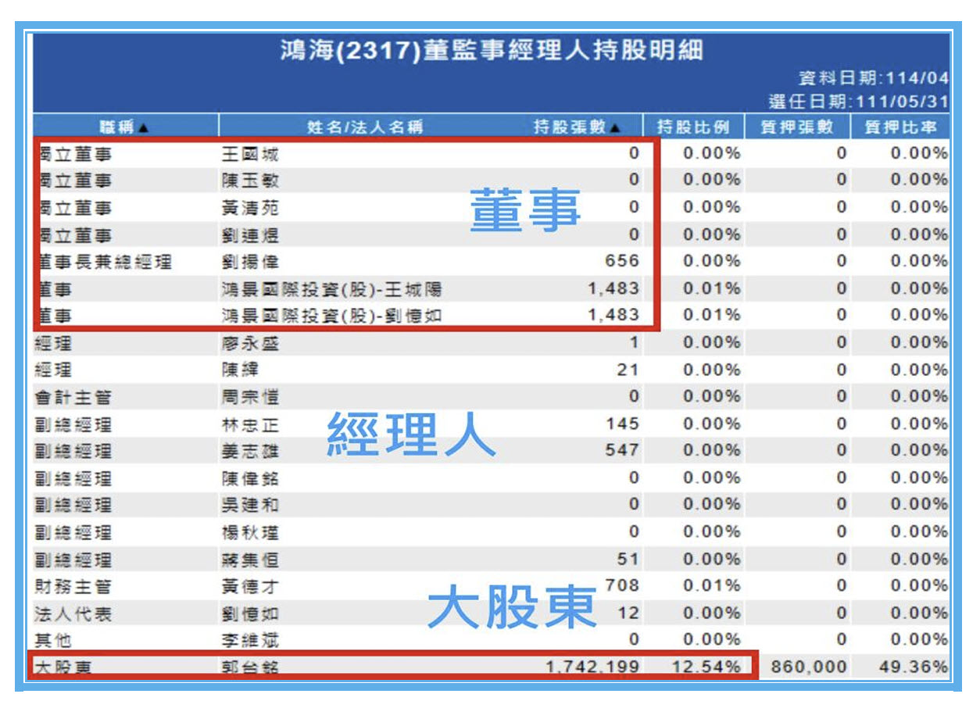Viewport: 980px width, 701px height.
Task: Click the shareholding value 656
Action: [622, 261]
